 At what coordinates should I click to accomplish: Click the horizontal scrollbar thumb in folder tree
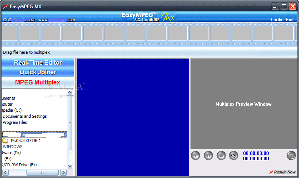click(42, 173)
